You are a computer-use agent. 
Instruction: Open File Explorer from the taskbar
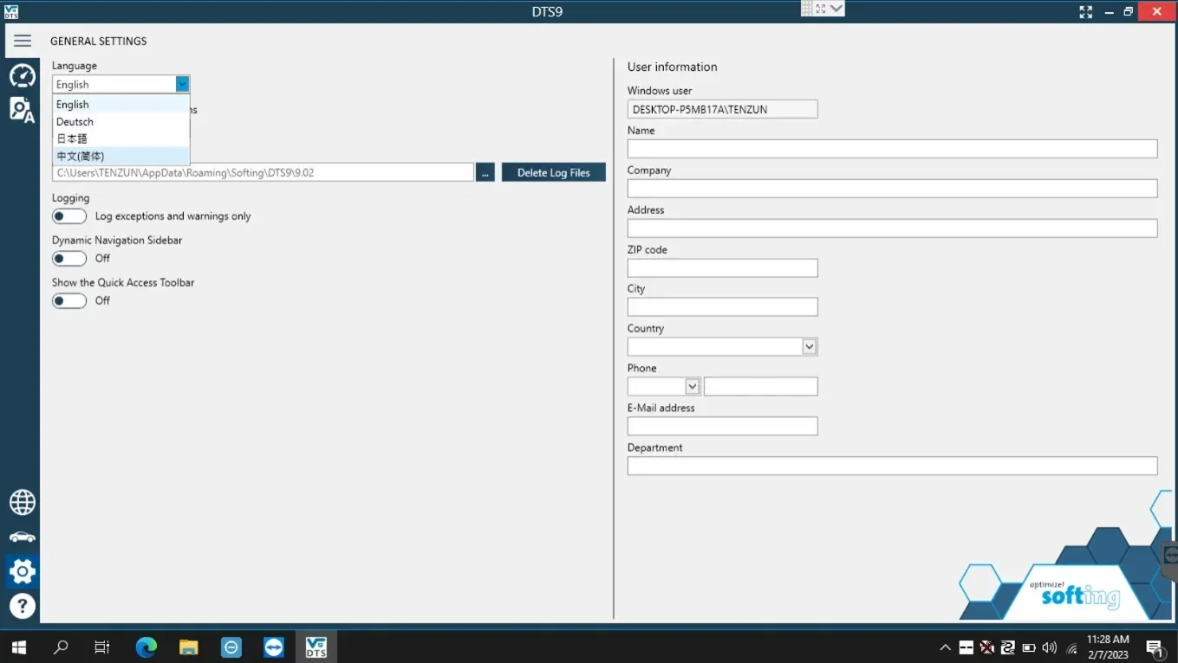pyautogui.click(x=189, y=647)
